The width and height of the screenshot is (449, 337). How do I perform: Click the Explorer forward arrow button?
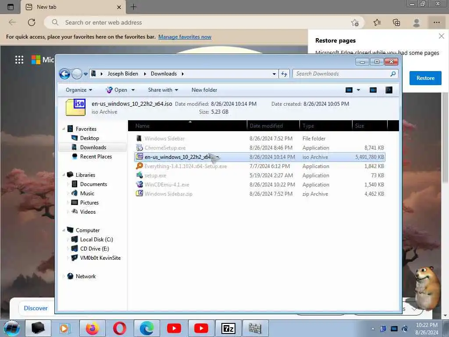click(x=77, y=74)
